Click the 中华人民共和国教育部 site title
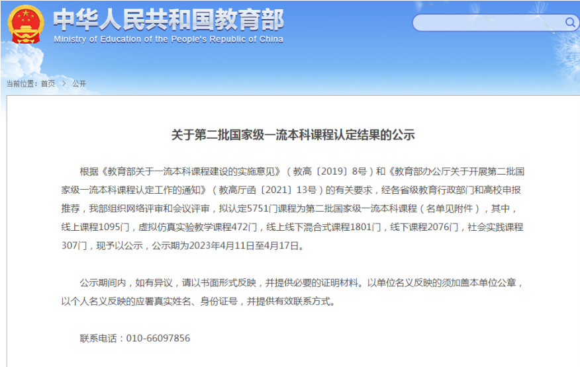580x367 pixels. point(168,19)
